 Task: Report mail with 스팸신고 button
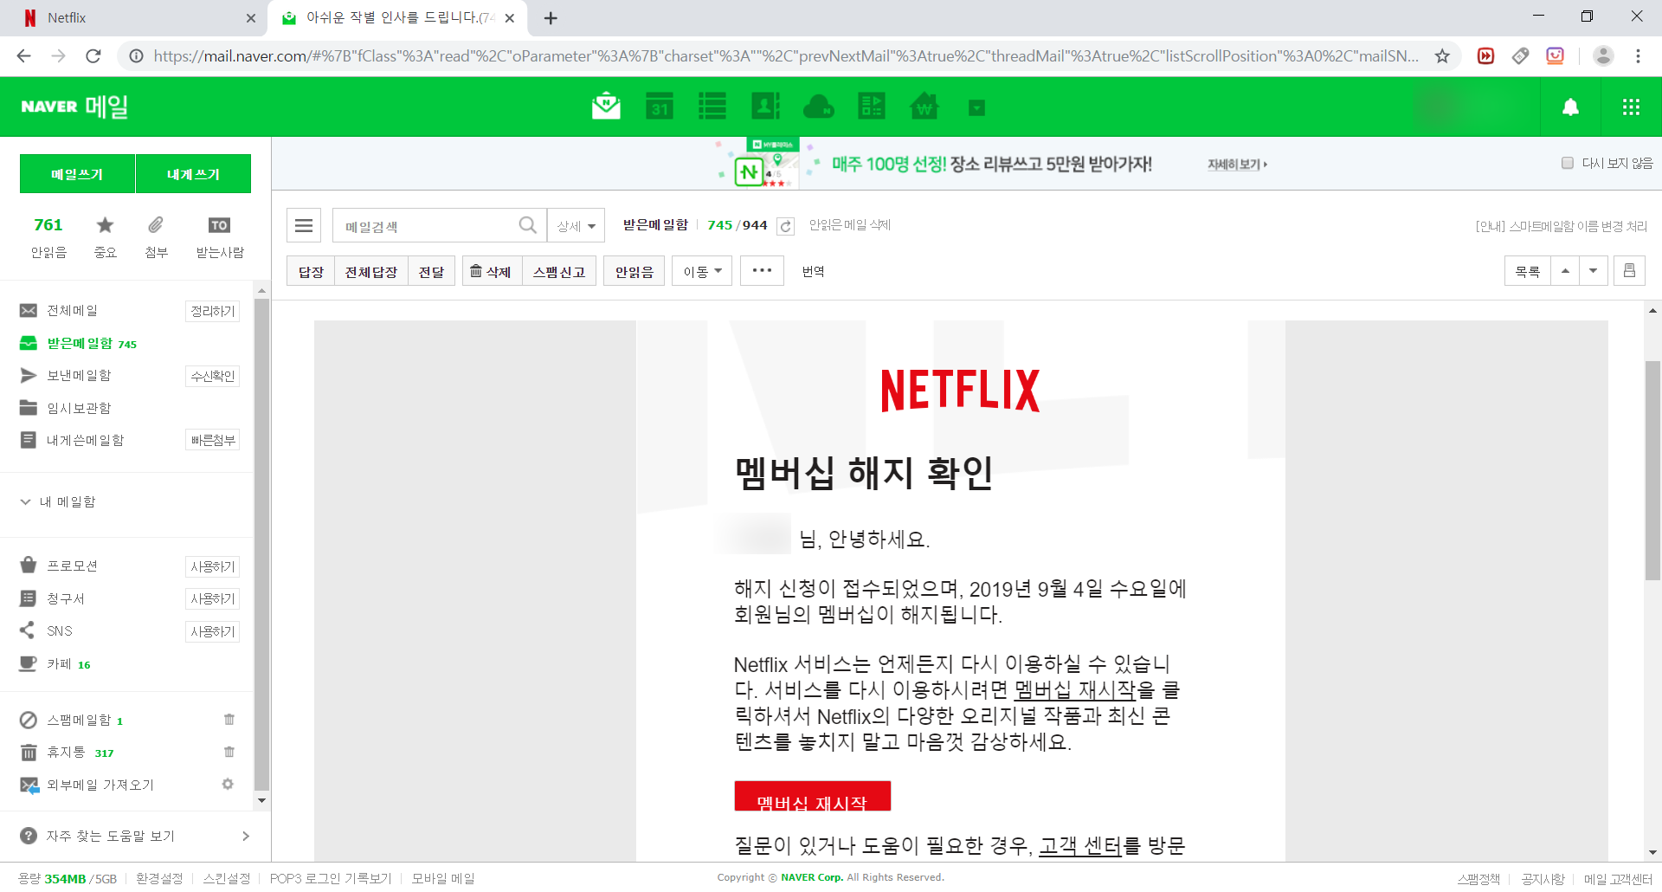pyautogui.click(x=559, y=272)
